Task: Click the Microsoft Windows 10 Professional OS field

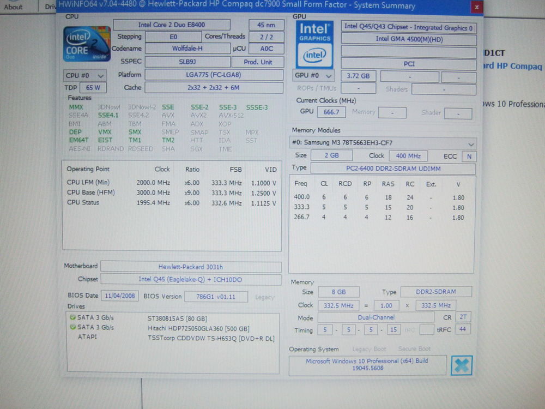Action: pos(368,364)
